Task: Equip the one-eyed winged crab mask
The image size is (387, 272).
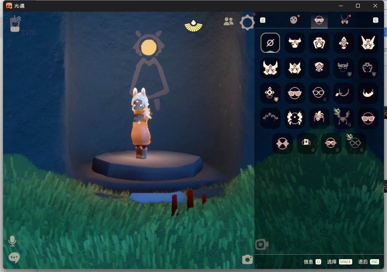Action: (x=294, y=118)
